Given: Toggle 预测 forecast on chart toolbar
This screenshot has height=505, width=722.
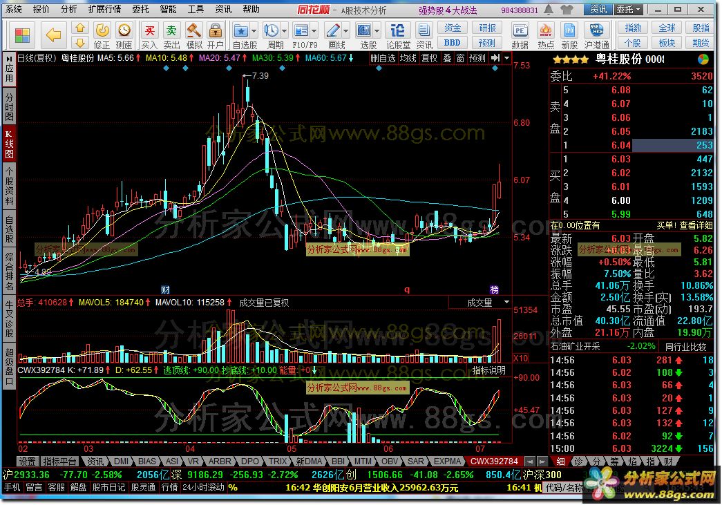Looking at the screenshot, I should (477, 58).
